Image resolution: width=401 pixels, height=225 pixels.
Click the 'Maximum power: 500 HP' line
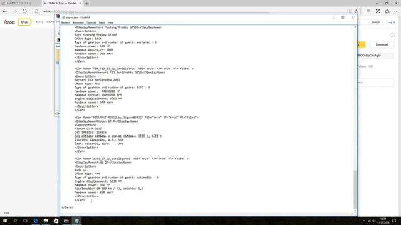pyautogui.click(x=92, y=185)
